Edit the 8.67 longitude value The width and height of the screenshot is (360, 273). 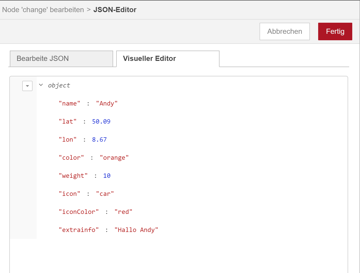pos(99,140)
